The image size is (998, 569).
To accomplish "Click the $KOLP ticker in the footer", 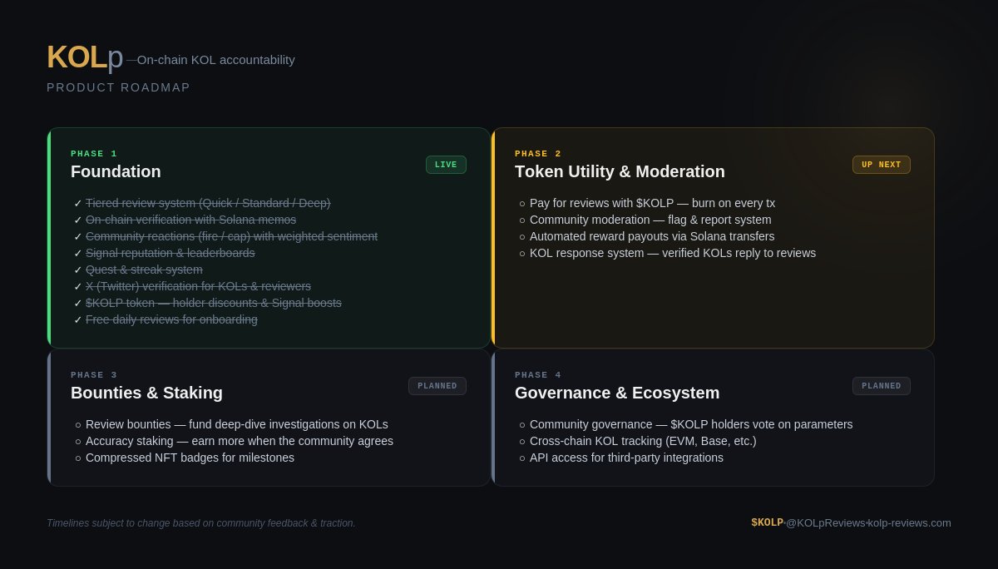I will 767,522.
